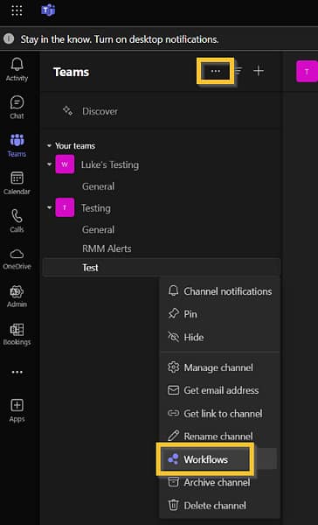Screen dimensions: 318x525
Task: Click the notification info icon in banner
Action: point(9,39)
